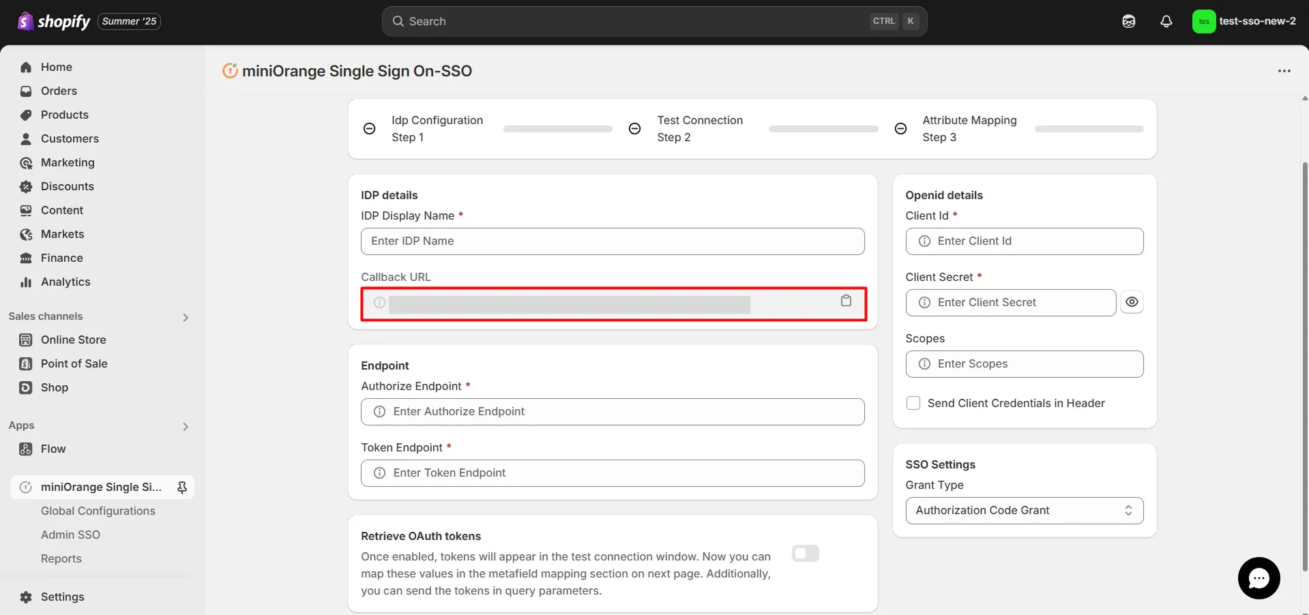Click the page vertical scrollbar
The image size is (1309, 615).
coord(1305,366)
